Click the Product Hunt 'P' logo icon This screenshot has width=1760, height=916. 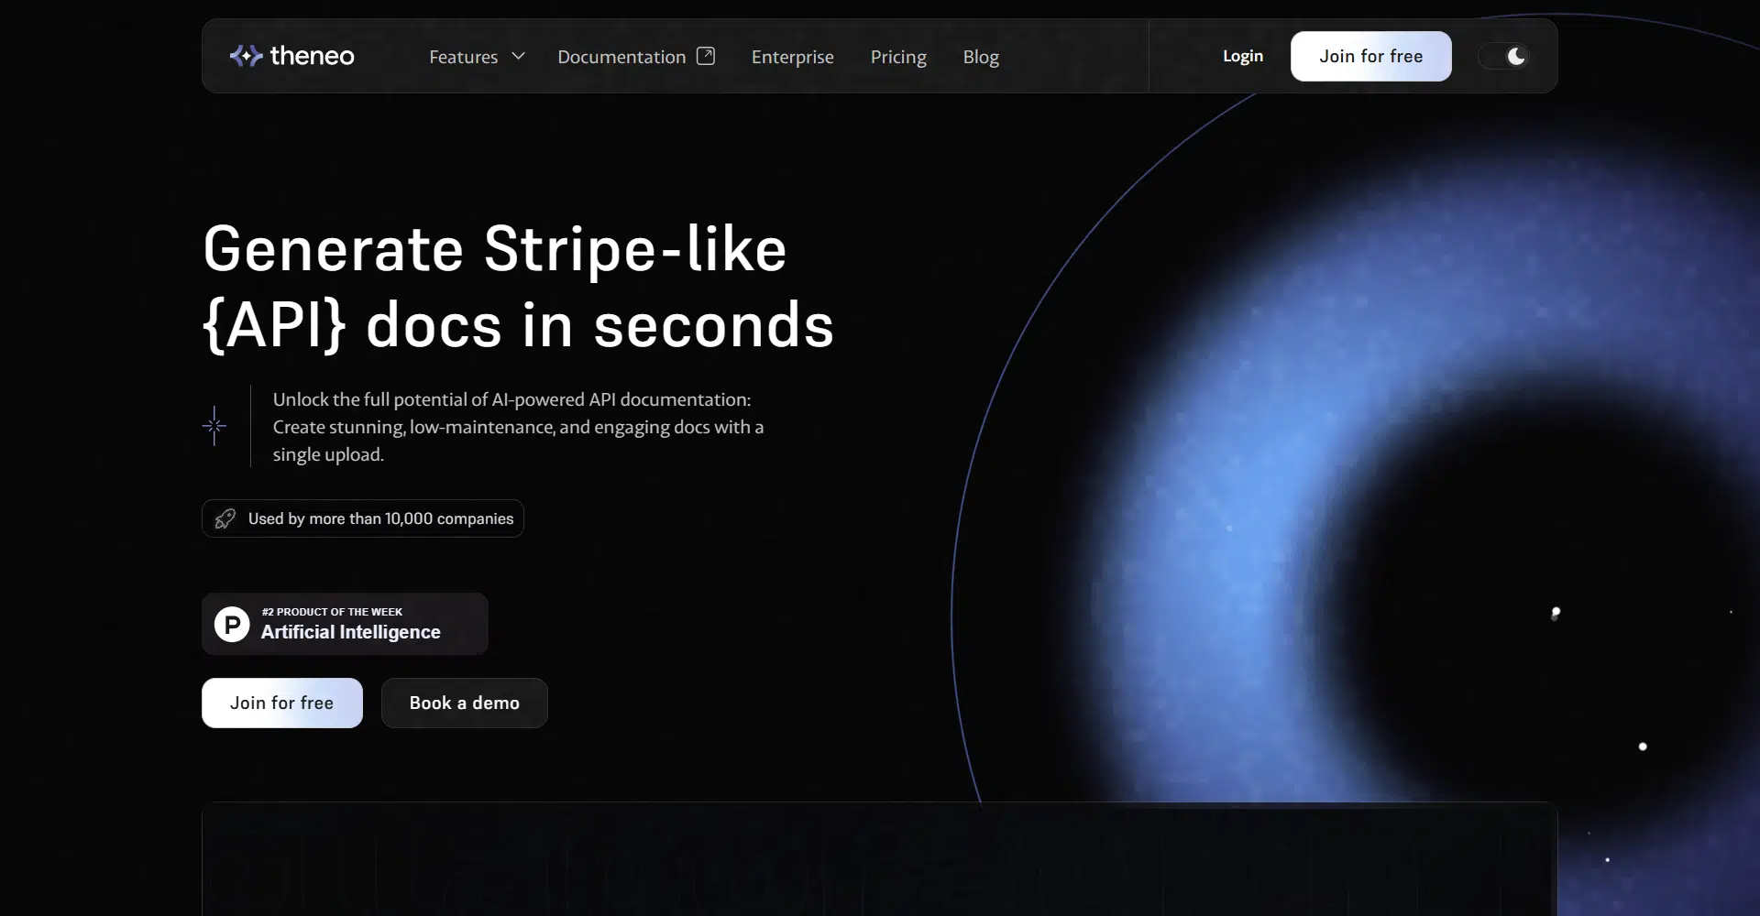point(232,624)
